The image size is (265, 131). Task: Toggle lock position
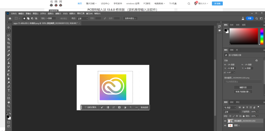click(237, 116)
